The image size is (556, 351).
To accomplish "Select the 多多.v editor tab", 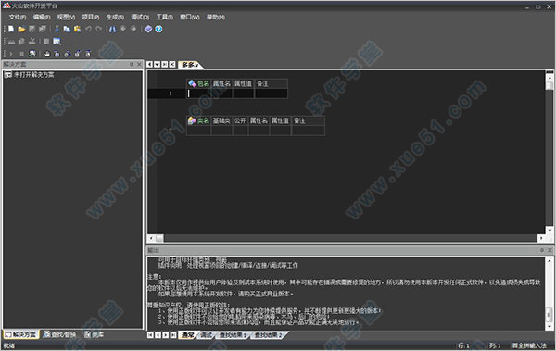I will (190, 65).
